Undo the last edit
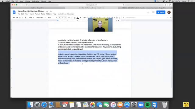This screenshot has width=195, height=109. [14, 18]
